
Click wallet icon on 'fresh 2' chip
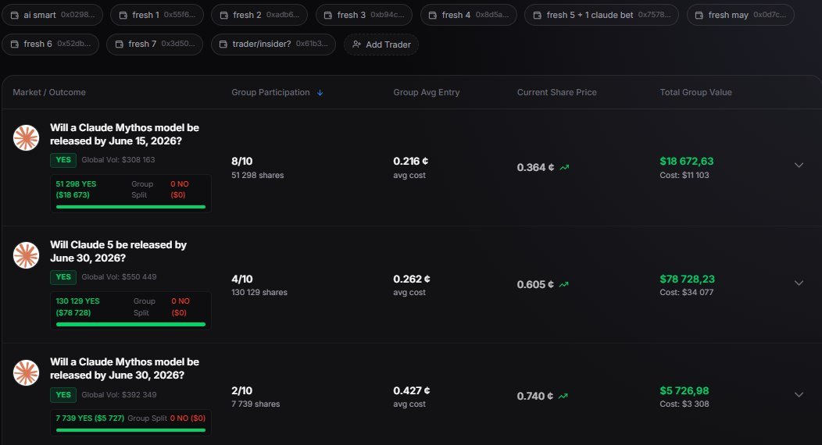click(223, 15)
